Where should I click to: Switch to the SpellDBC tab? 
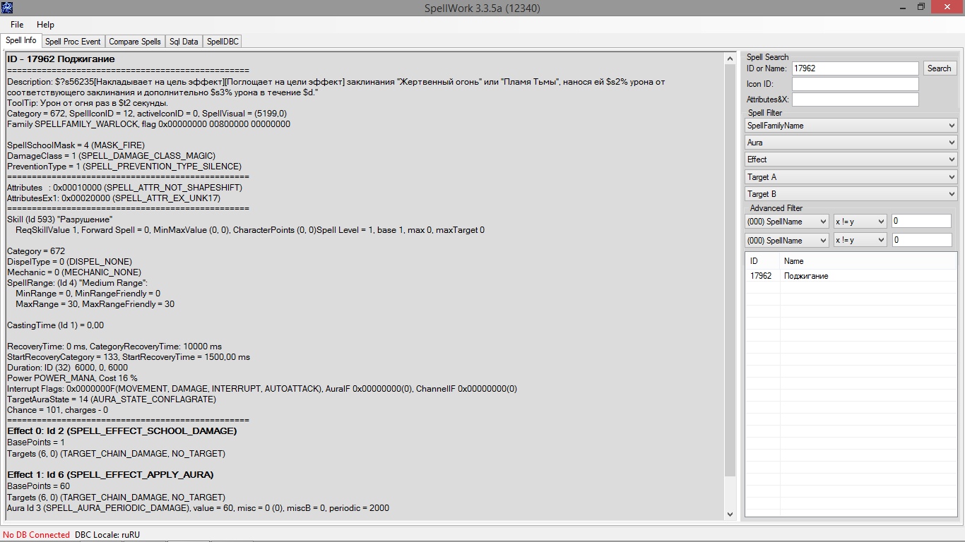click(223, 42)
